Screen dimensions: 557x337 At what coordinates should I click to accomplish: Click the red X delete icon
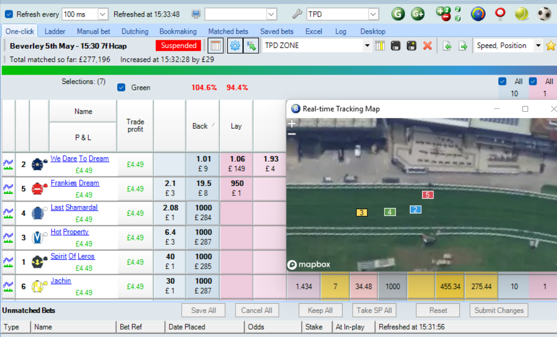(428, 46)
